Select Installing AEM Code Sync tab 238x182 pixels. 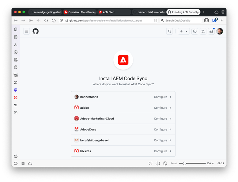click(183, 12)
